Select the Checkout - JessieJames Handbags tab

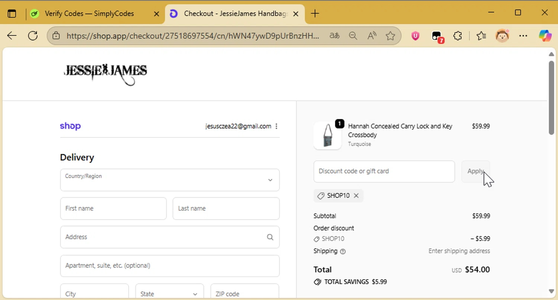point(235,14)
